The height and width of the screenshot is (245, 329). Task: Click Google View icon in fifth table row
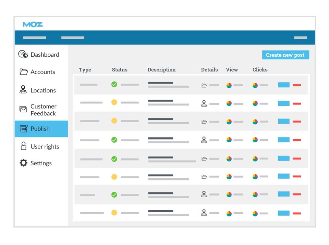pos(229,159)
